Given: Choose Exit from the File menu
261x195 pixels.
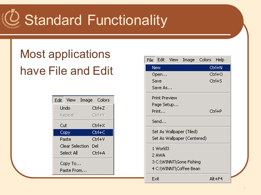Looking at the screenshot, I should click(x=188, y=179).
